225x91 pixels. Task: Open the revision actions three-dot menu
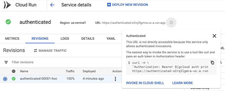[x=115, y=79]
